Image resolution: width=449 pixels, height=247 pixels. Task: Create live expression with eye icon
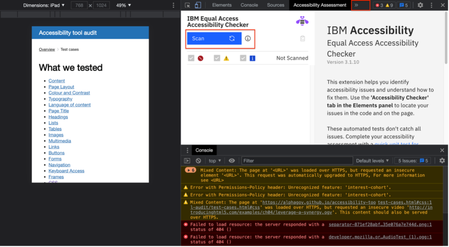click(232, 161)
